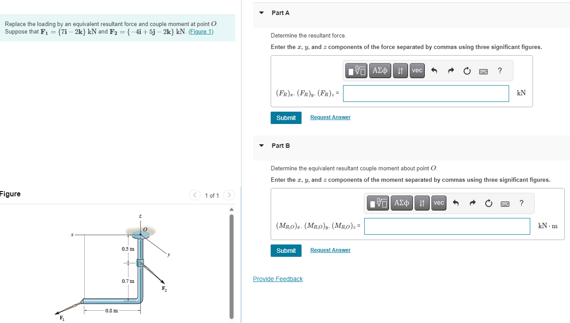This screenshot has height=323, width=570.
Task: Collapse the Part A section
Action: [x=261, y=13]
